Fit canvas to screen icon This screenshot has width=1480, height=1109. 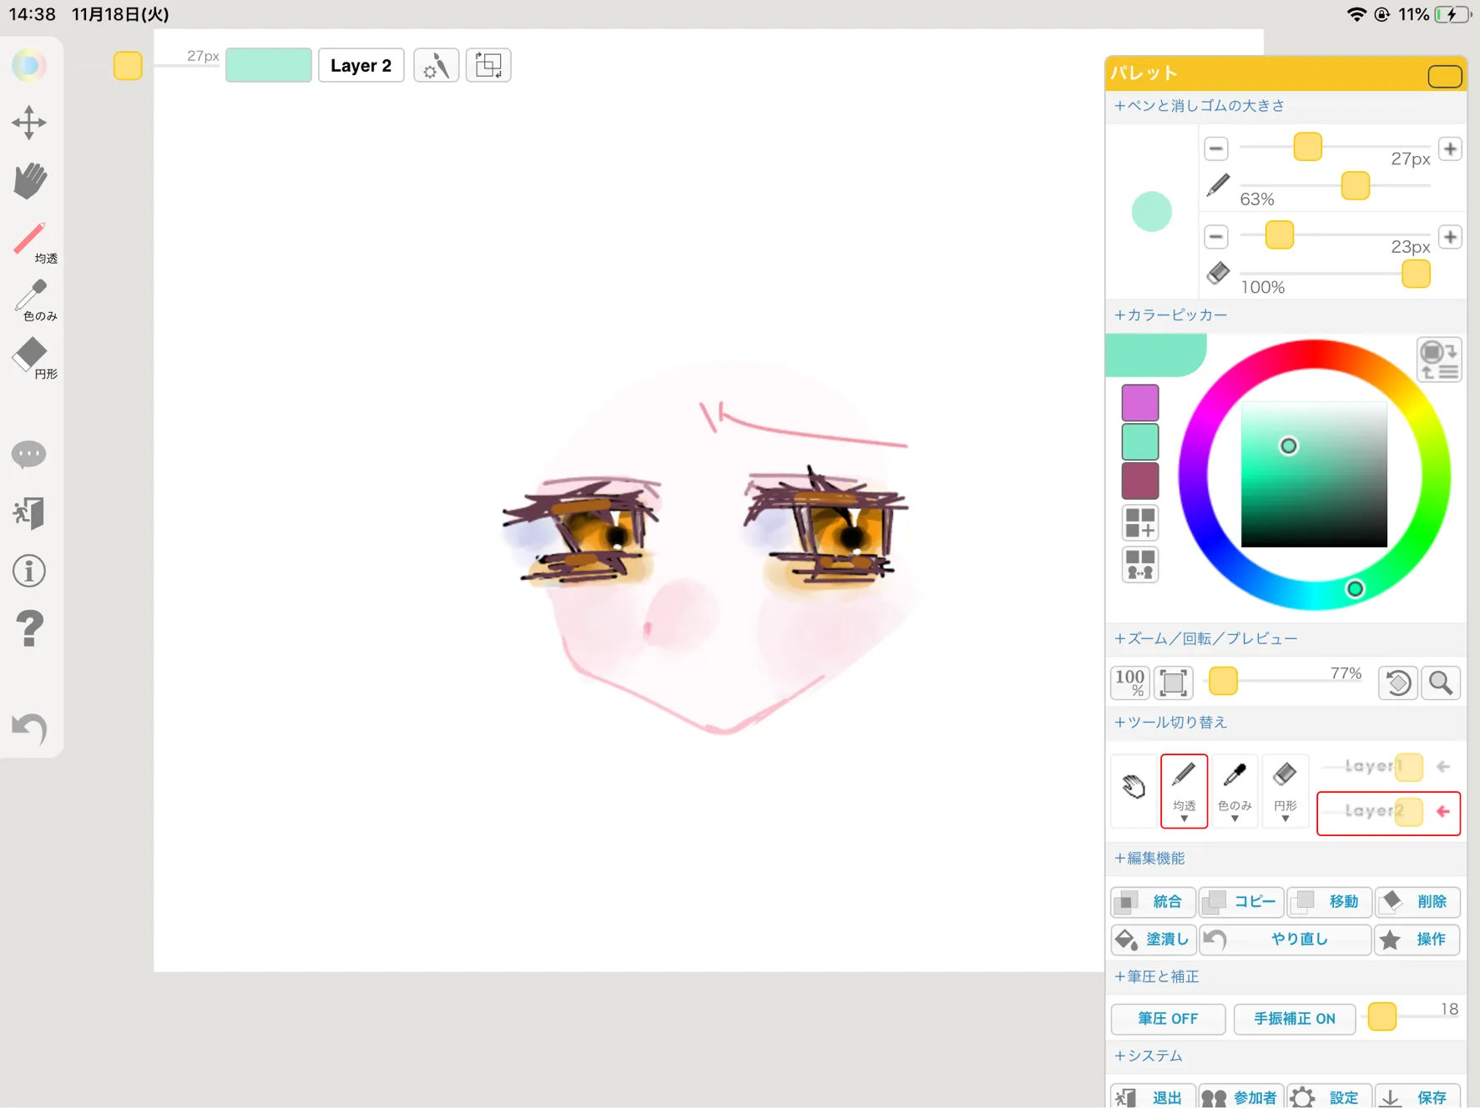tap(1174, 683)
